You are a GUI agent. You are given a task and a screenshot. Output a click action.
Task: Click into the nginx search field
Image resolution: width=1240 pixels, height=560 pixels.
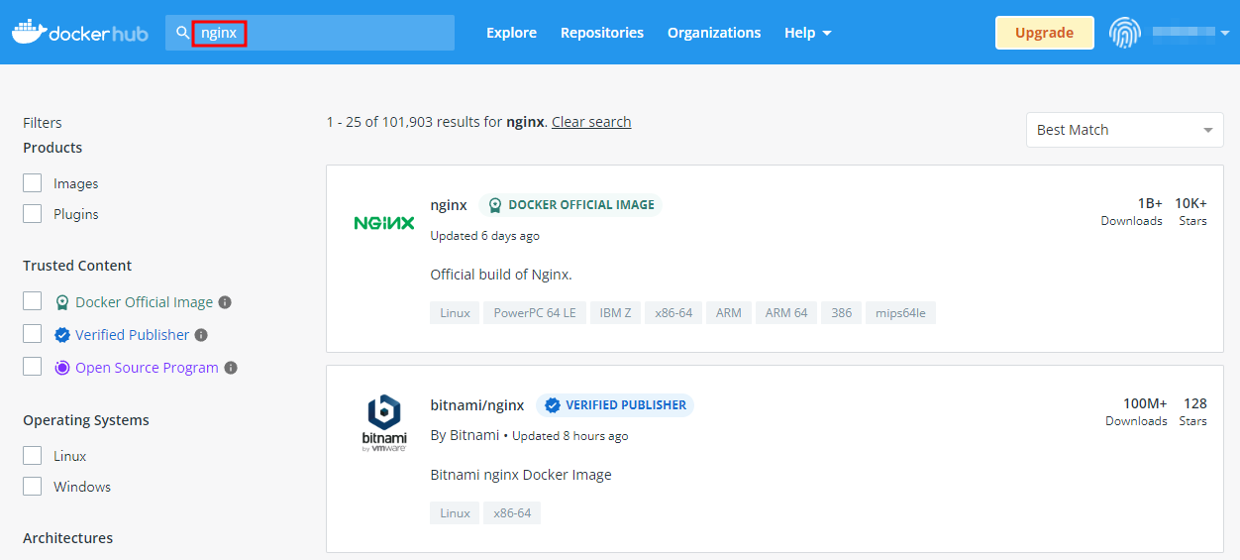click(x=310, y=33)
